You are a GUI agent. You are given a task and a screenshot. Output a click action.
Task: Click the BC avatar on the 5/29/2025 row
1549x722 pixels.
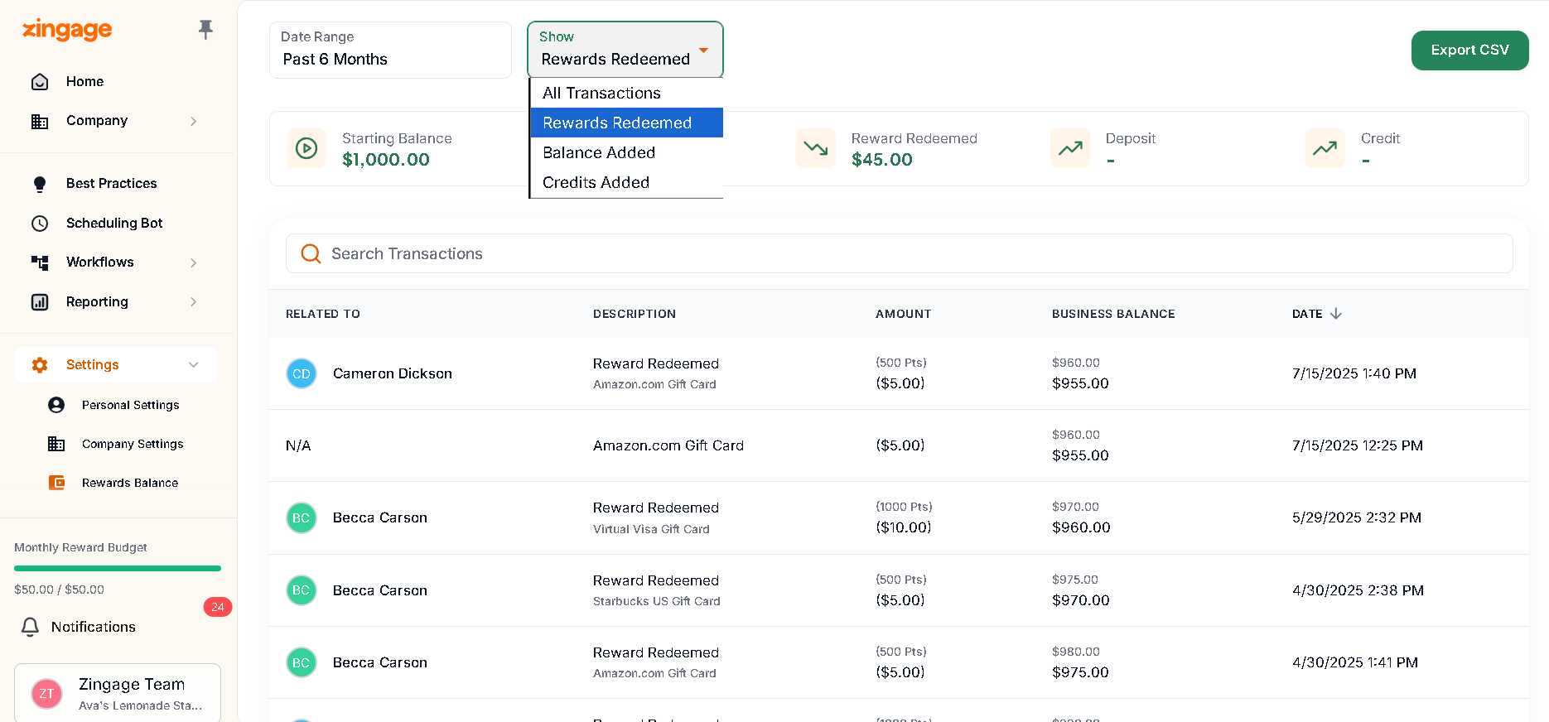pyautogui.click(x=302, y=518)
